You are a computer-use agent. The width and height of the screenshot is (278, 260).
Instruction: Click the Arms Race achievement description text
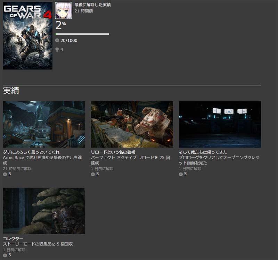pos(42,160)
